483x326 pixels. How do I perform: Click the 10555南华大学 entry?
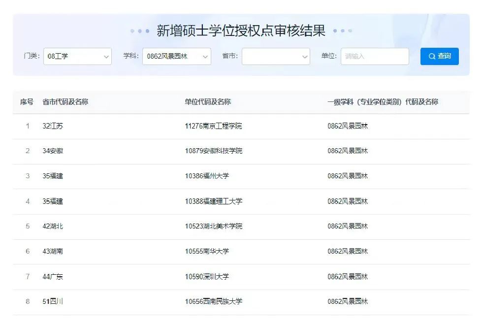pyautogui.click(x=207, y=252)
